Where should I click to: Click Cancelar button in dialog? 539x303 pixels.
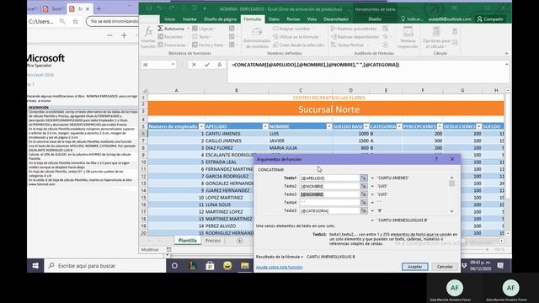coord(445,267)
